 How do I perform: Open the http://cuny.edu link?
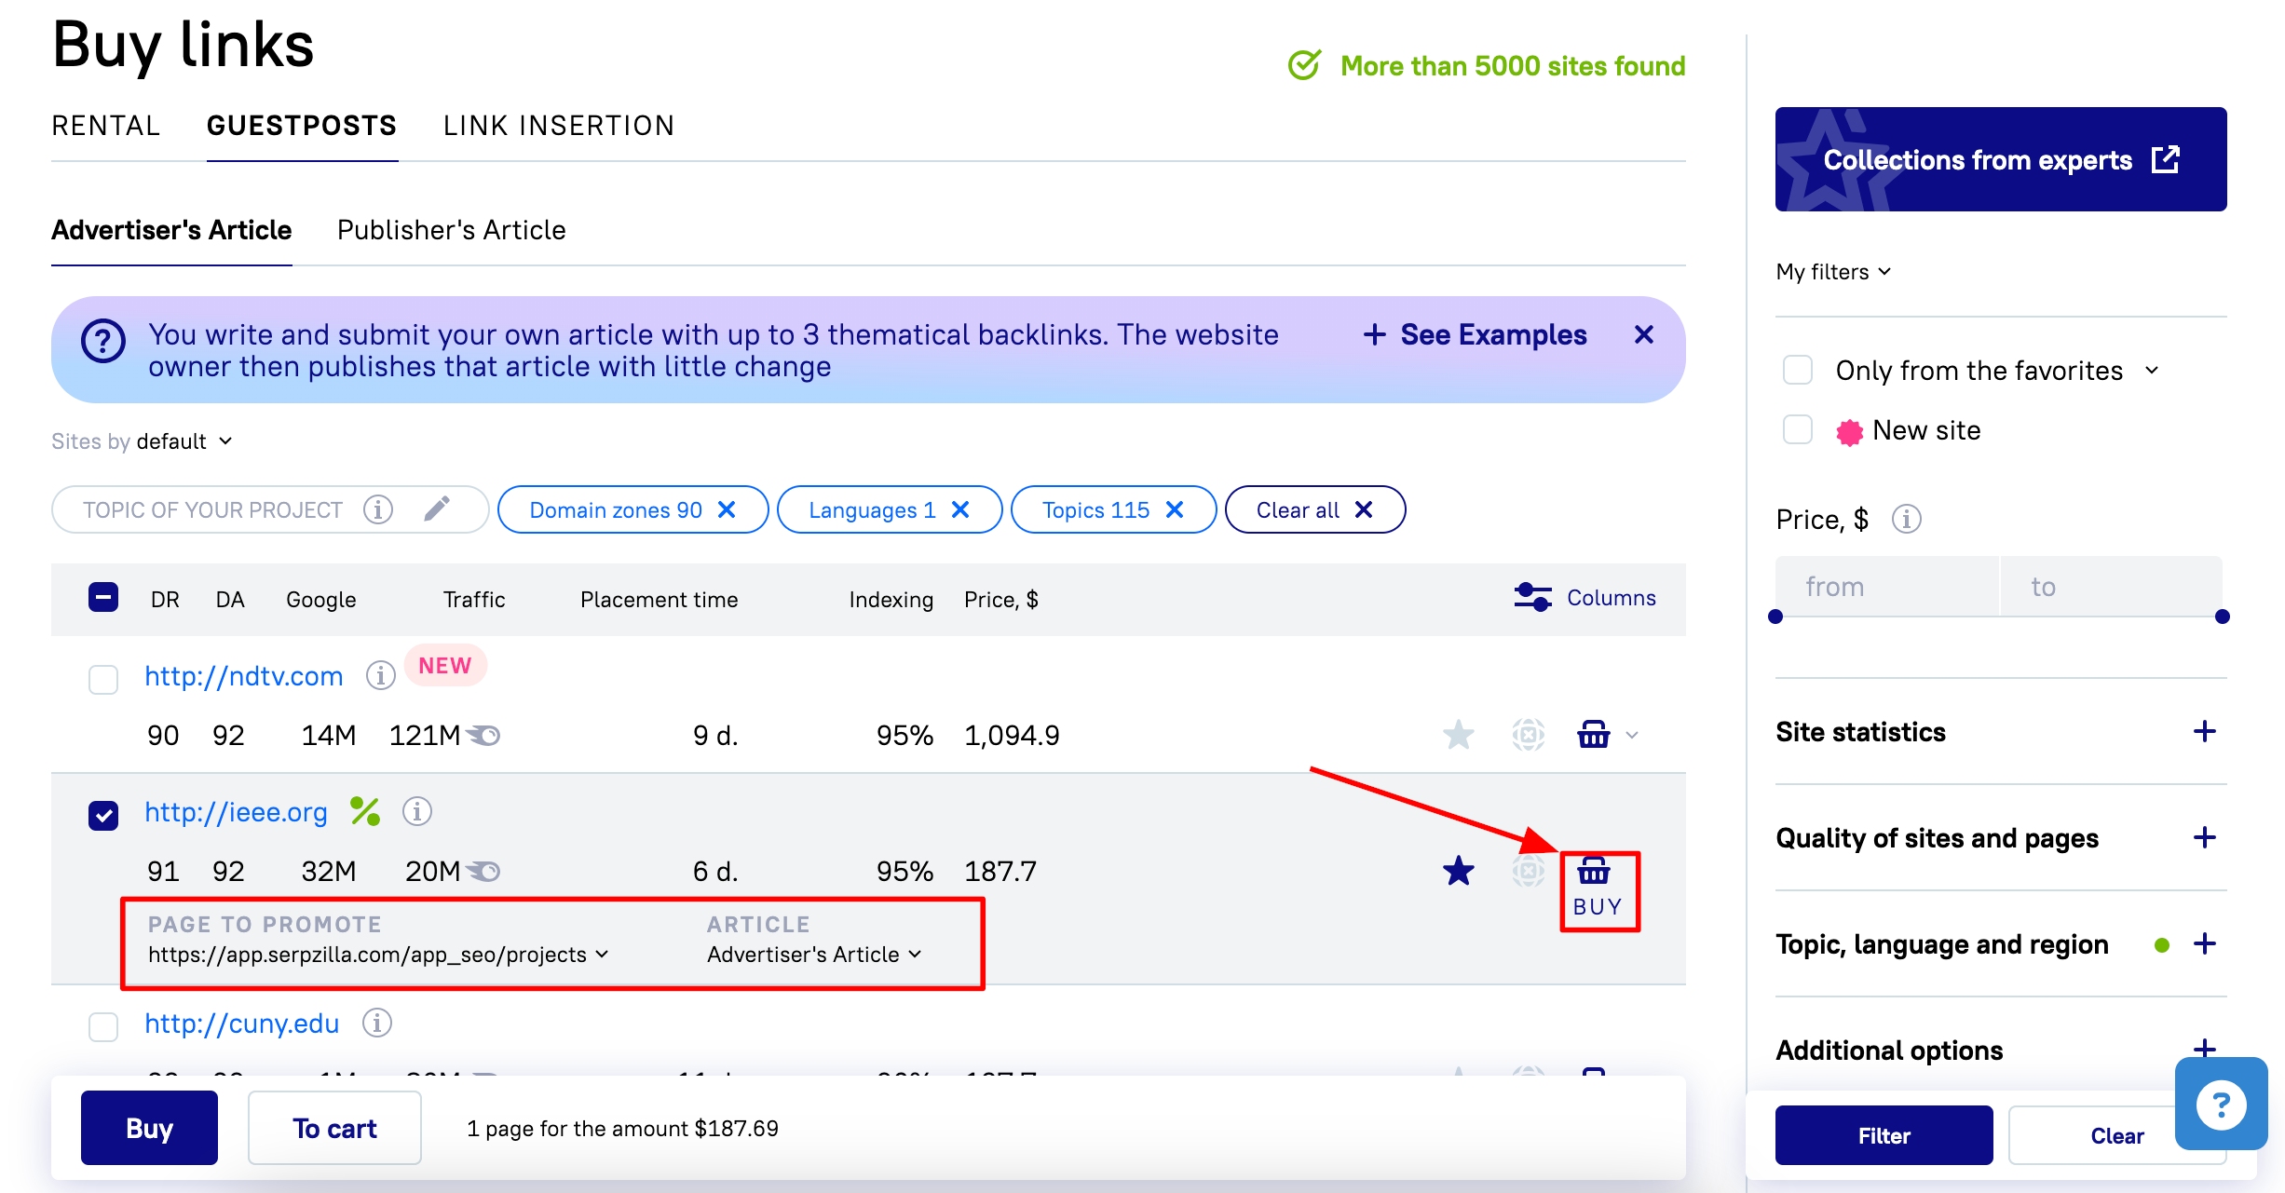242,1023
